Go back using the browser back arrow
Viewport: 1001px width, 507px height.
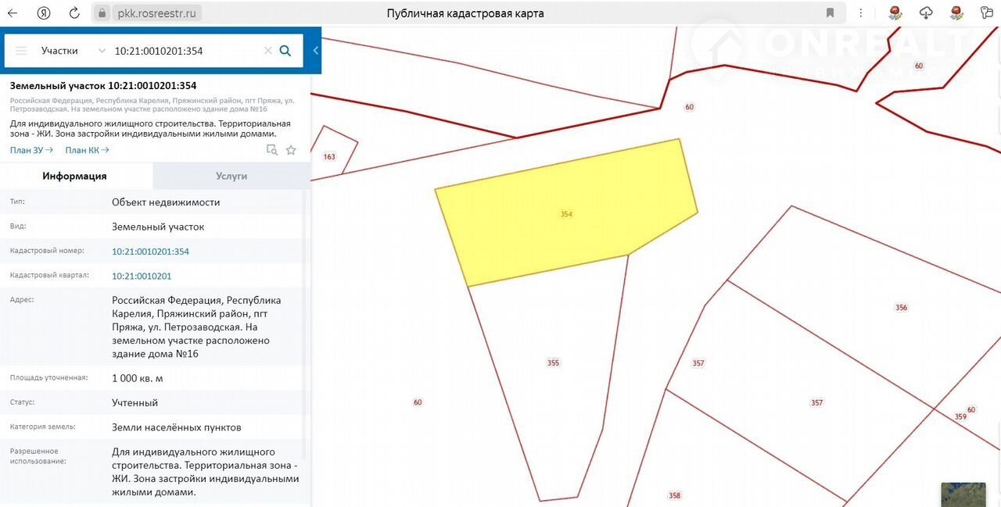click(13, 13)
